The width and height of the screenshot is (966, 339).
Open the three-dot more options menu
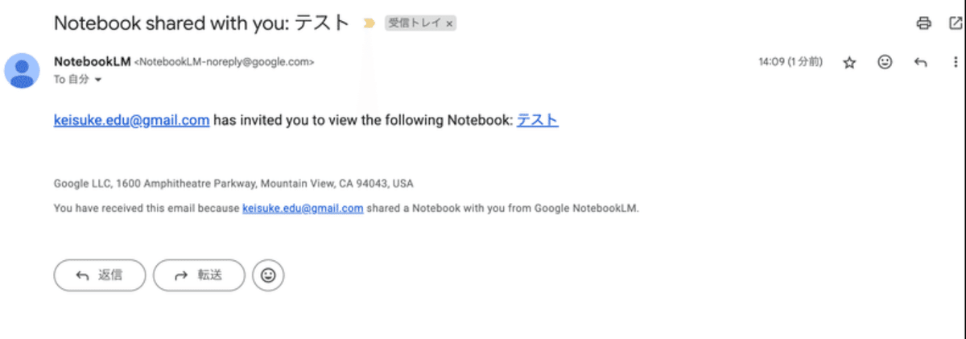tap(956, 62)
